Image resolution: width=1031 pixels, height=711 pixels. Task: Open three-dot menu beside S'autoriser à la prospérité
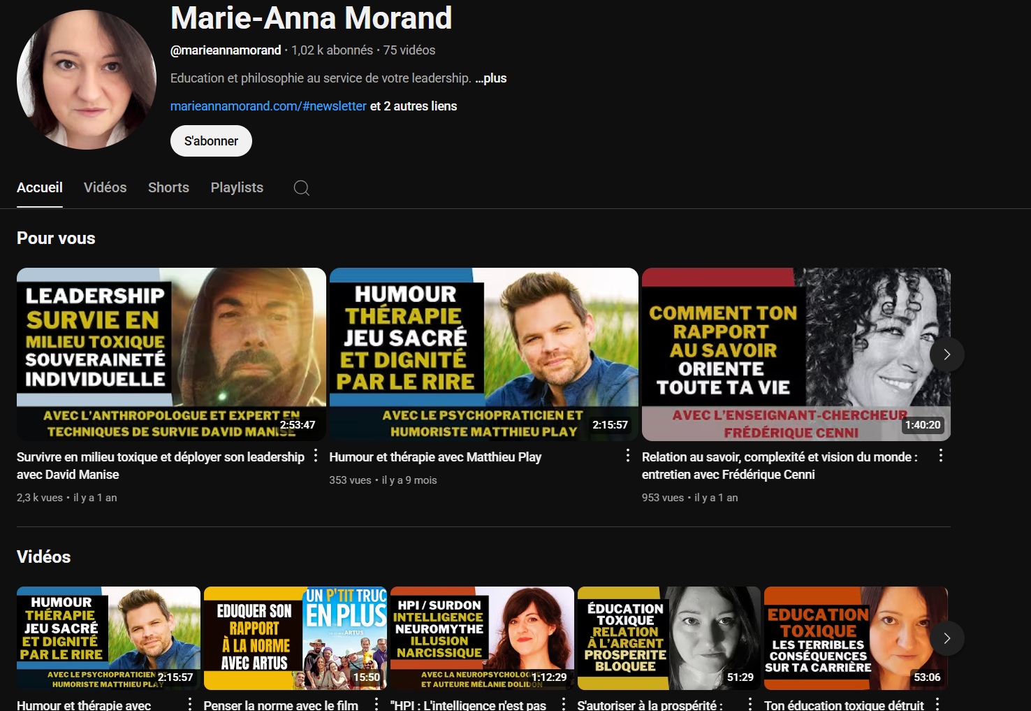click(750, 704)
